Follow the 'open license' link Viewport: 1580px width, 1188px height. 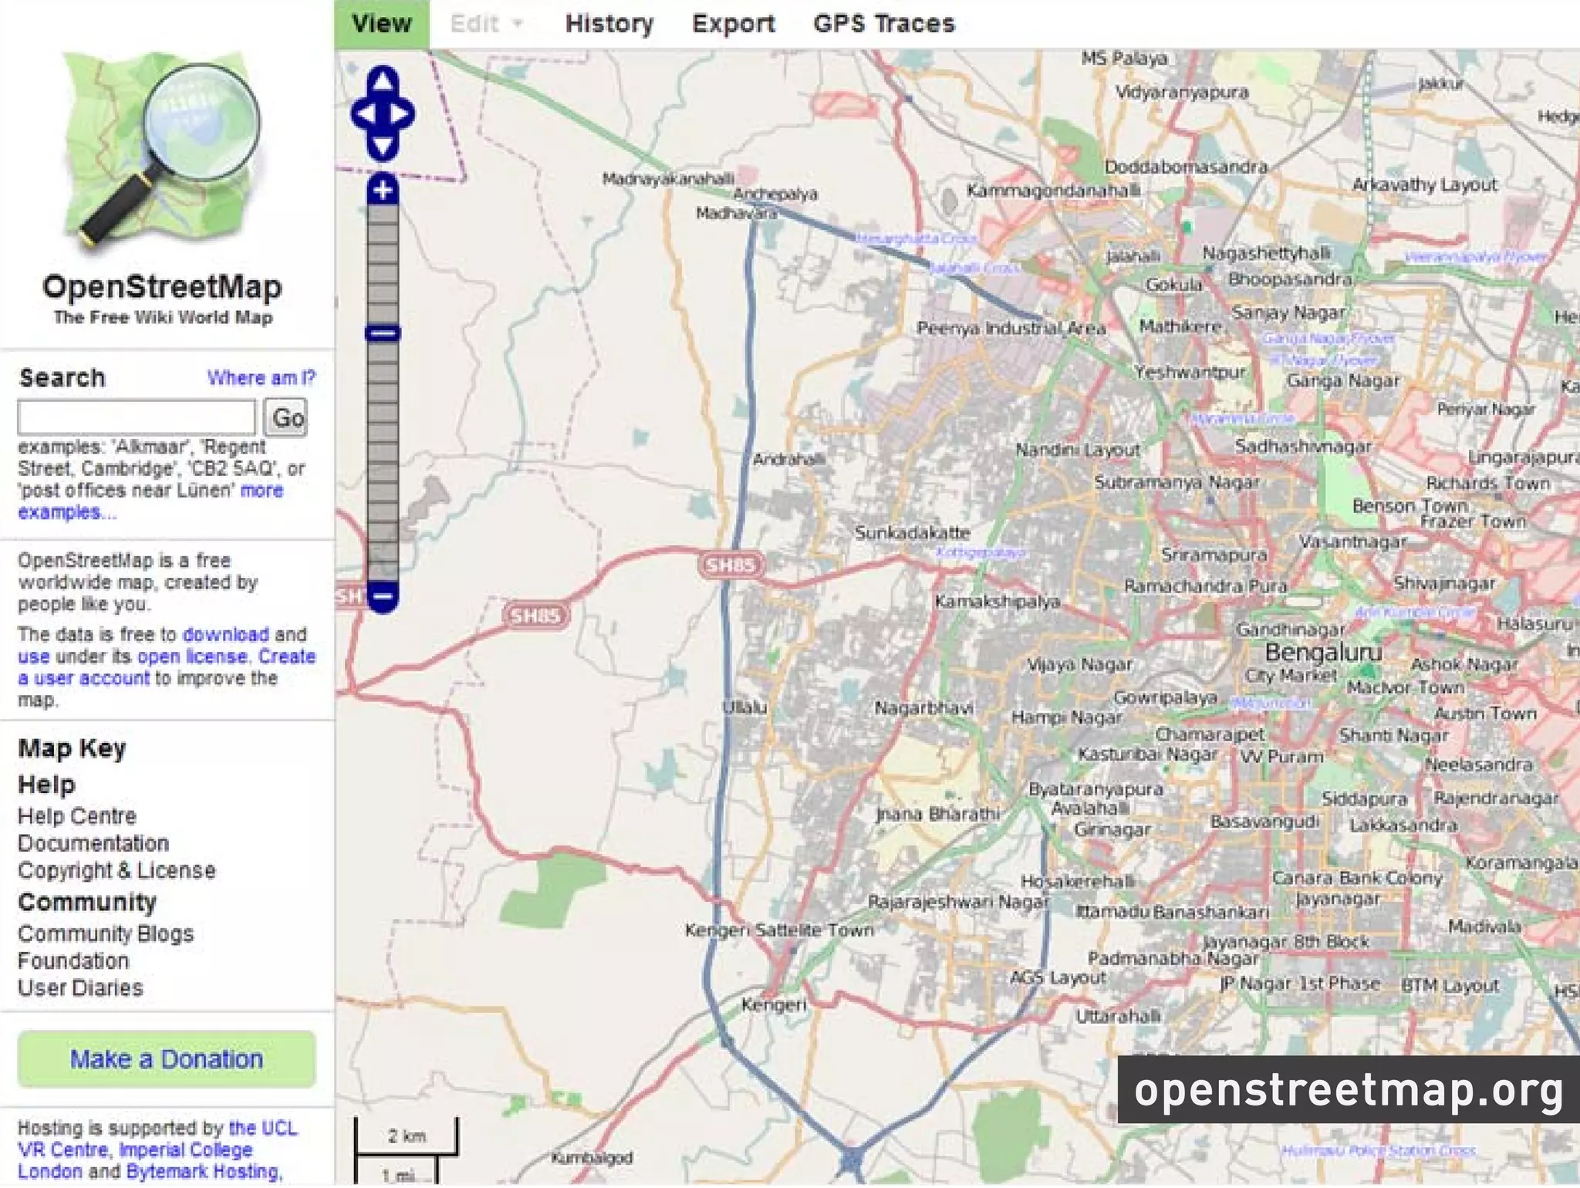[x=193, y=656]
